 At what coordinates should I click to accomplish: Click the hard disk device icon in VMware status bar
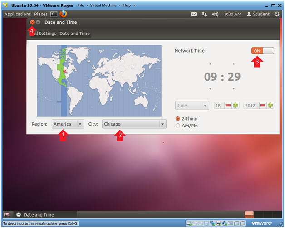click(x=189, y=223)
